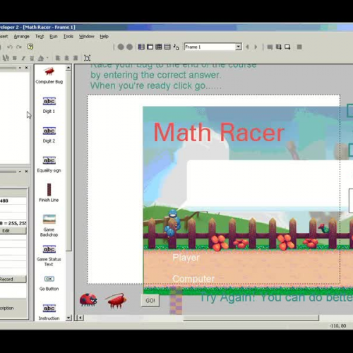Image resolution: width=353 pixels, height=353 pixels.
Task: Go to the next frame arrow
Action: pyautogui.click(x=256, y=47)
